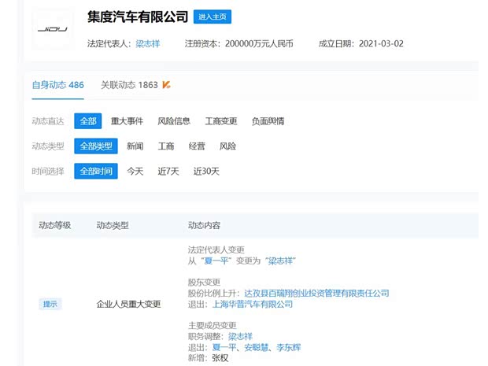
Task: Select 新闻 dynamic type
Action: 135,146
